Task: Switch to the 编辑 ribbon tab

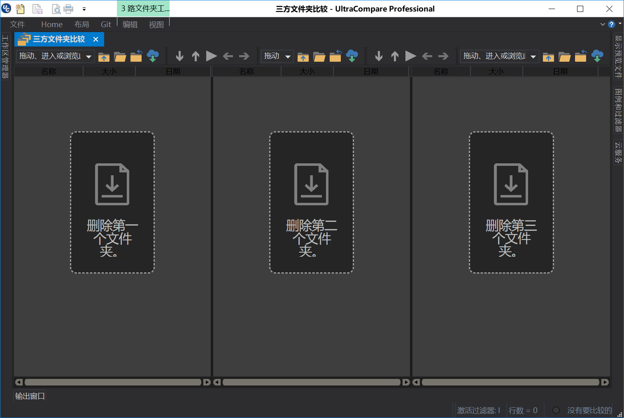Action: click(x=130, y=25)
